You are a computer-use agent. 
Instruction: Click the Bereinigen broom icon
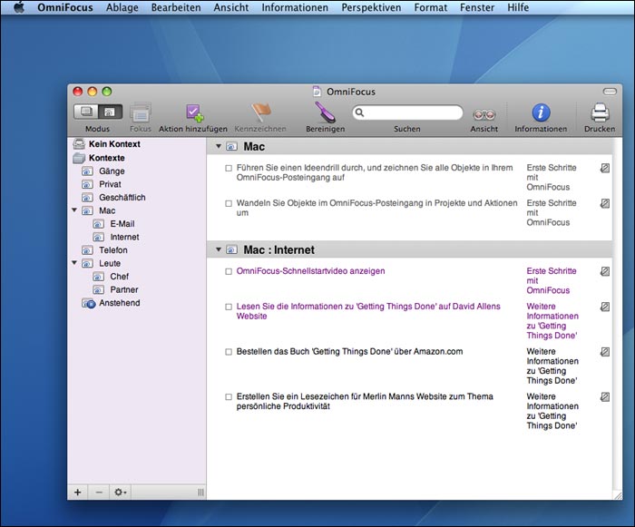[x=325, y=112]
